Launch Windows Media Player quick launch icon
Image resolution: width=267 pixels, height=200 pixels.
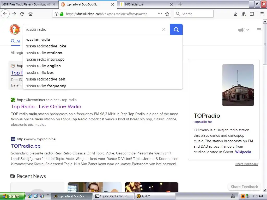pos(42,196)
